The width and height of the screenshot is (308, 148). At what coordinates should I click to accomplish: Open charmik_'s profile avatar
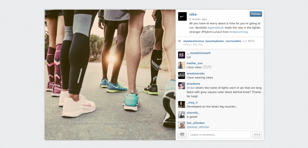click(181, 115)
